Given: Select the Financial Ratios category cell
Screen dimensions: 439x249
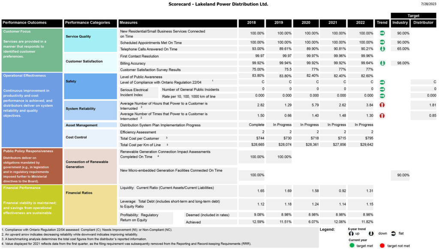Looking at the screenshot, I should (90, 205).
